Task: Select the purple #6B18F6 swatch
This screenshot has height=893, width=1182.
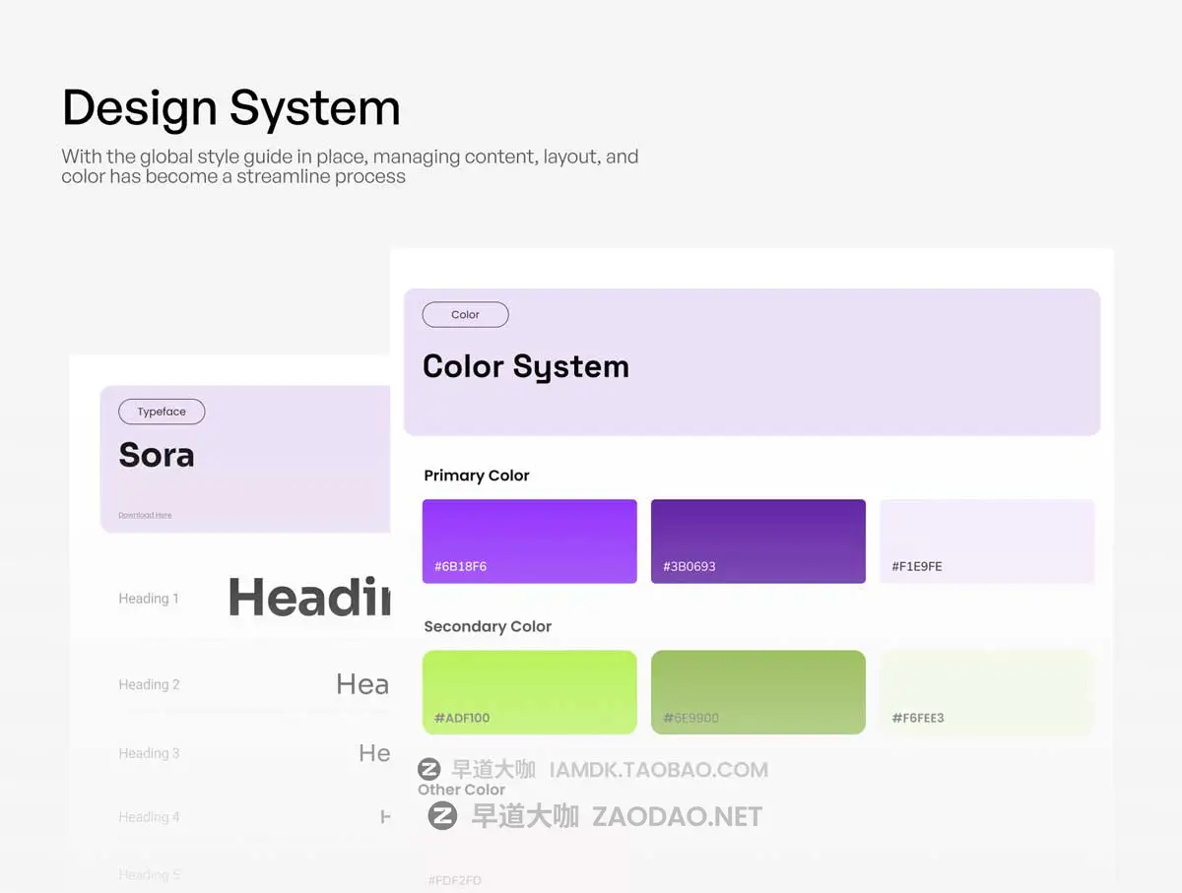Action: click(529, 541)
